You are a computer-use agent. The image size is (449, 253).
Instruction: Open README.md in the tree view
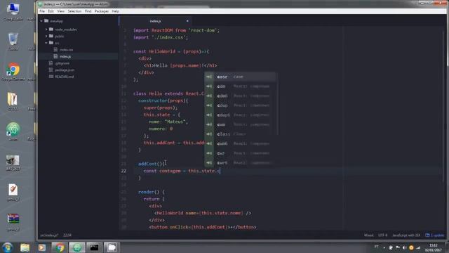pos(64,77)
